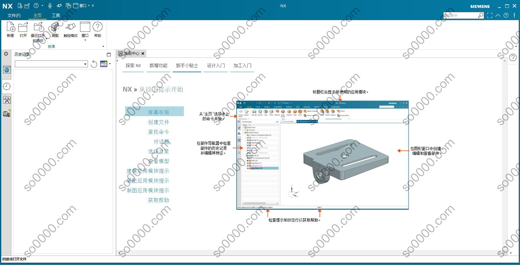Click the 帮助 ribbon help icon
Screen dimensions: 520x265
click(98, 27)
